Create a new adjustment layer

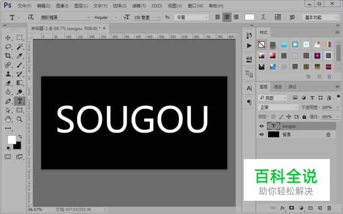[x=301, y=208]
